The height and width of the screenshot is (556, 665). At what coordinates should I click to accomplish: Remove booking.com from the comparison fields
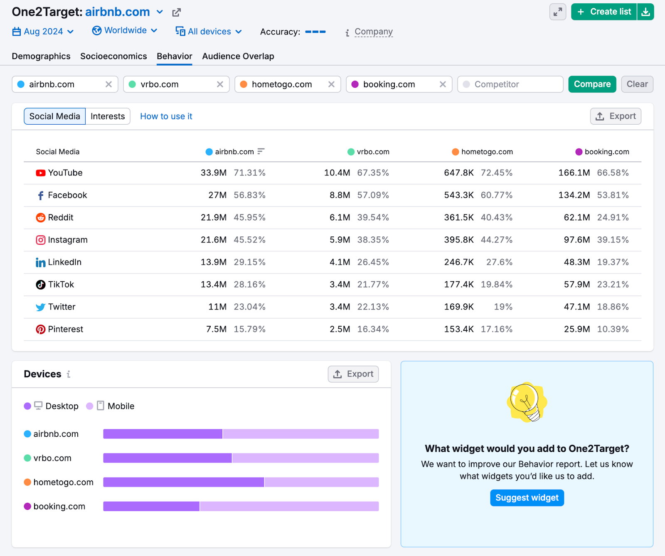click(x=443, y=84)
